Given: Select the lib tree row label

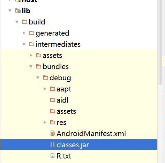Looking at the screenshot, I should coord(26,11).
